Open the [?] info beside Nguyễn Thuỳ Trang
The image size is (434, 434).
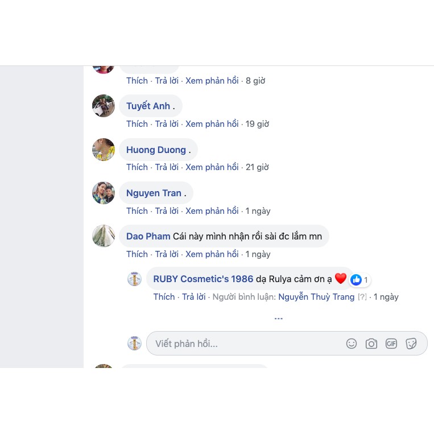point(362,297)
